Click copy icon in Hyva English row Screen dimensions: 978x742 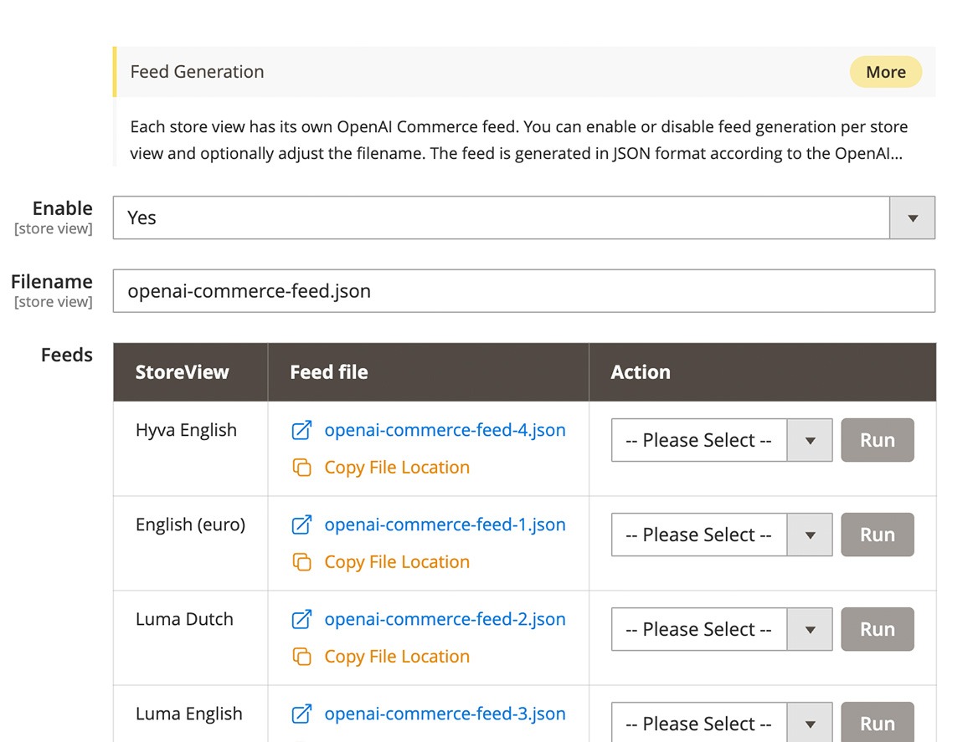[x=301, y=468]
